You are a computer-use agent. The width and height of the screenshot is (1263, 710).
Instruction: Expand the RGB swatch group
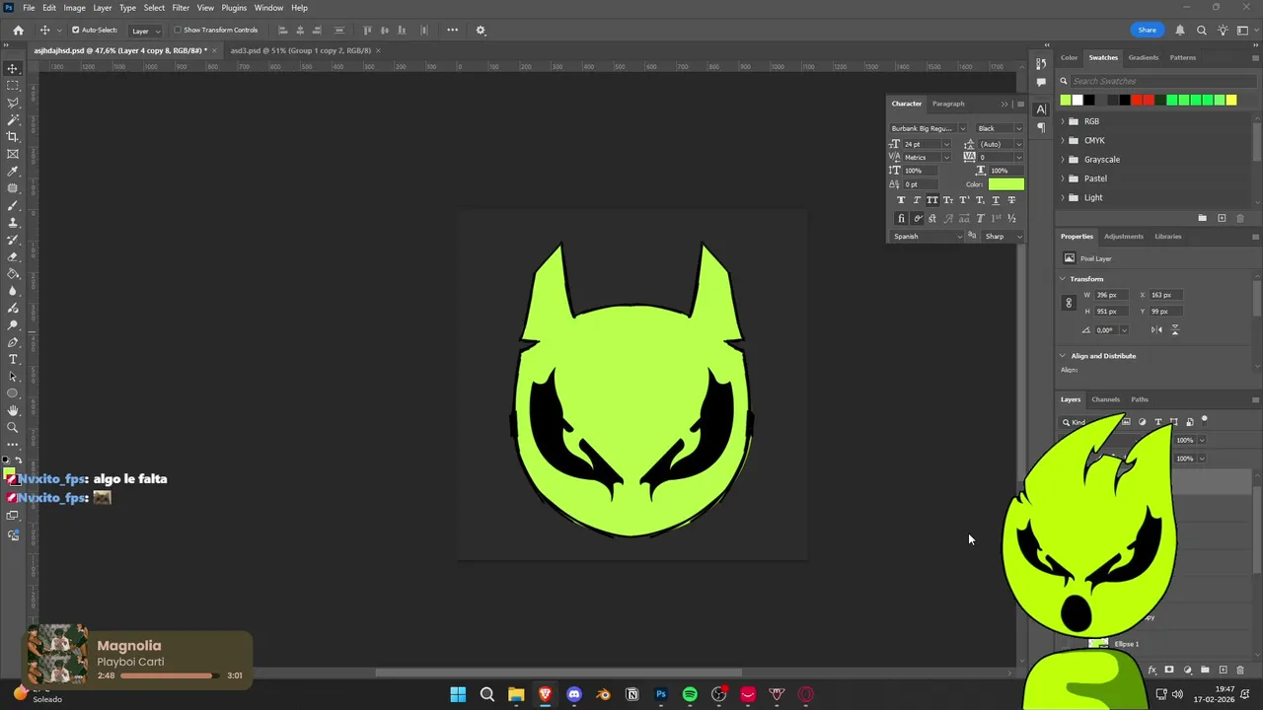(1063, 121)
